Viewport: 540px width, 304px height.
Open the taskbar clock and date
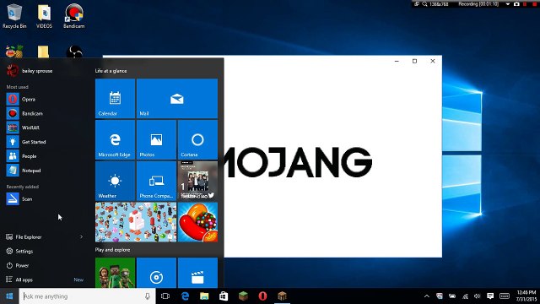[x=526, y=296]
